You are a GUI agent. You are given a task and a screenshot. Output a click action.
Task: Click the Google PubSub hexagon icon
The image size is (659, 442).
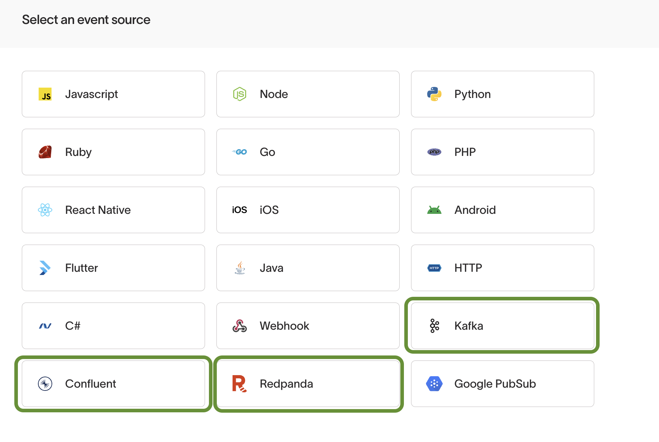(x=434, y=384)
